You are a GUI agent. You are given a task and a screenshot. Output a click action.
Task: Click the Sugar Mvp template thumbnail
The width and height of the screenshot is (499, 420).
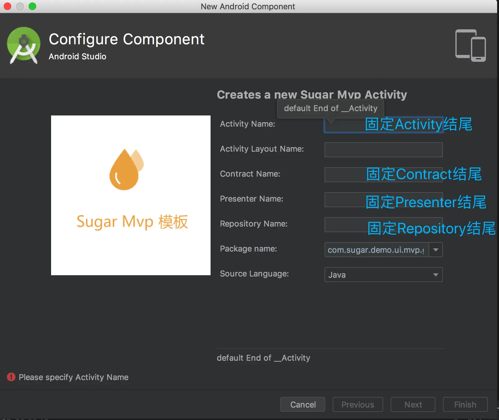(131, 195)
